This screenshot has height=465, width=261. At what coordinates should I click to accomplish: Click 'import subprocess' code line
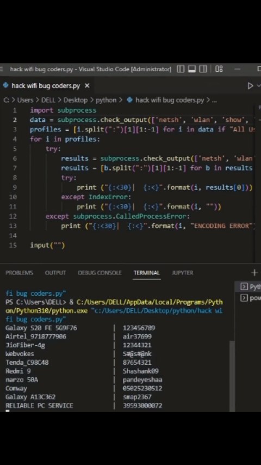coord(63,111)
